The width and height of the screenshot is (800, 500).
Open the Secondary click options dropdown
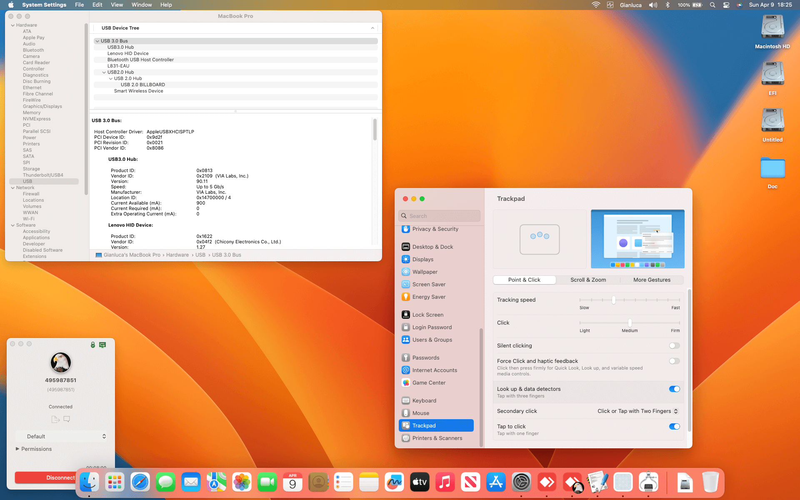(637, 411)
